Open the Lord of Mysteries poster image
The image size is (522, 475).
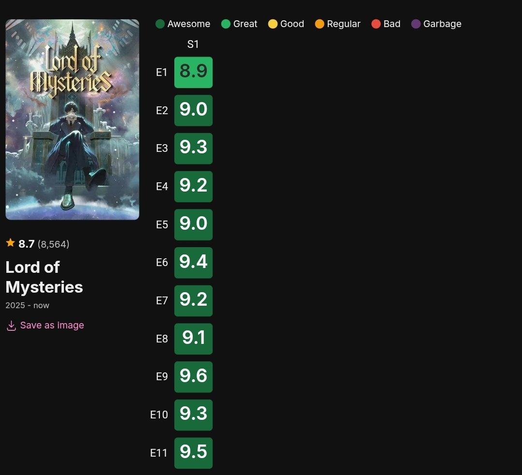(x=72, y=119)
